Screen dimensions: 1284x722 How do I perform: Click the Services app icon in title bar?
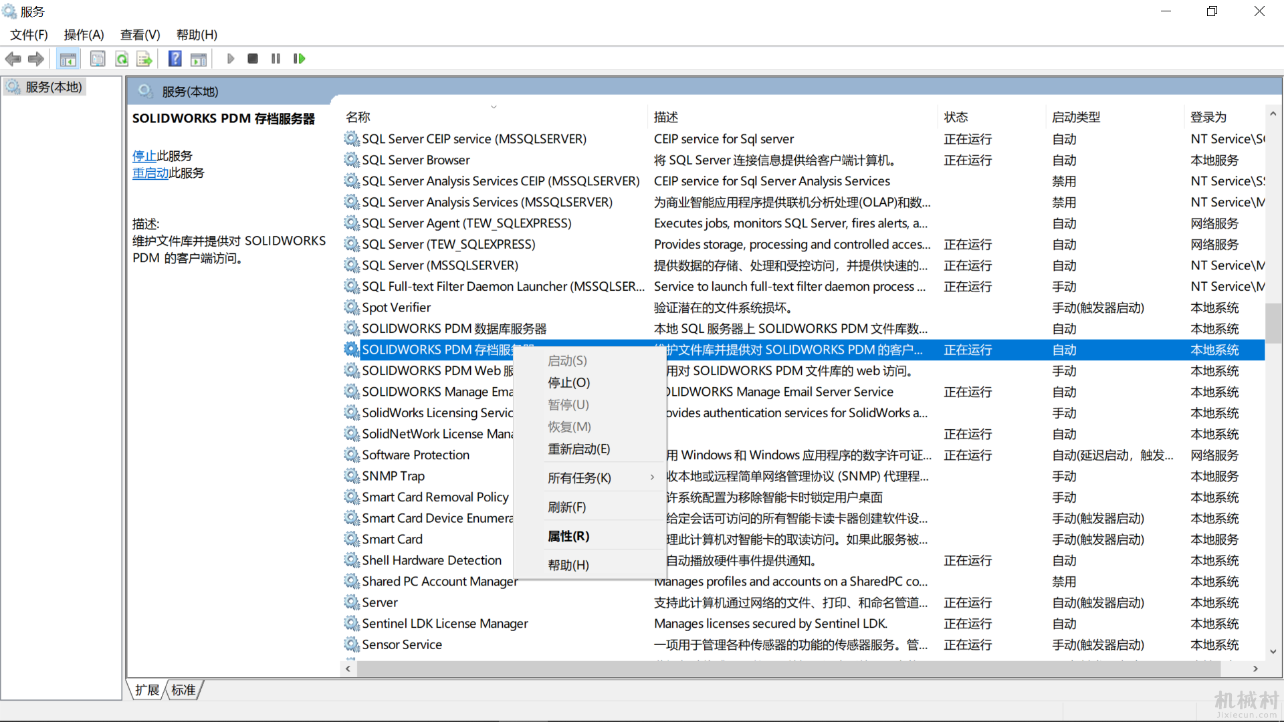click(x=9, y=11)
